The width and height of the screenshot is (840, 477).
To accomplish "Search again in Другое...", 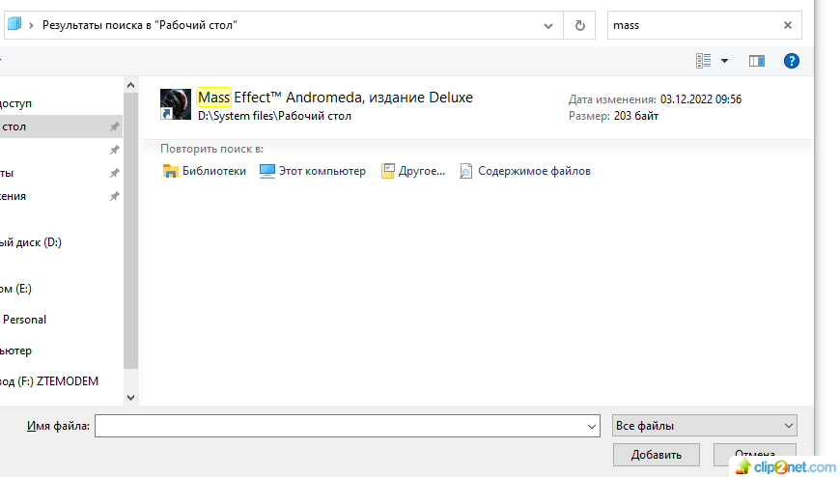I will [413, 171].
